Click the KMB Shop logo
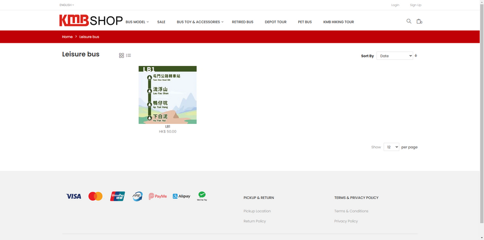This screenshot has height=240, width=484. pyautogui.click(x=91, y=21)
